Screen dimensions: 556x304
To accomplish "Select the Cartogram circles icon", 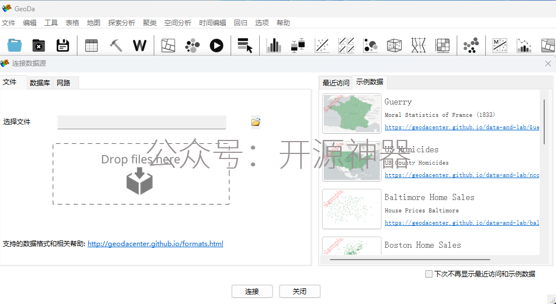I will (x=192, y=46).
